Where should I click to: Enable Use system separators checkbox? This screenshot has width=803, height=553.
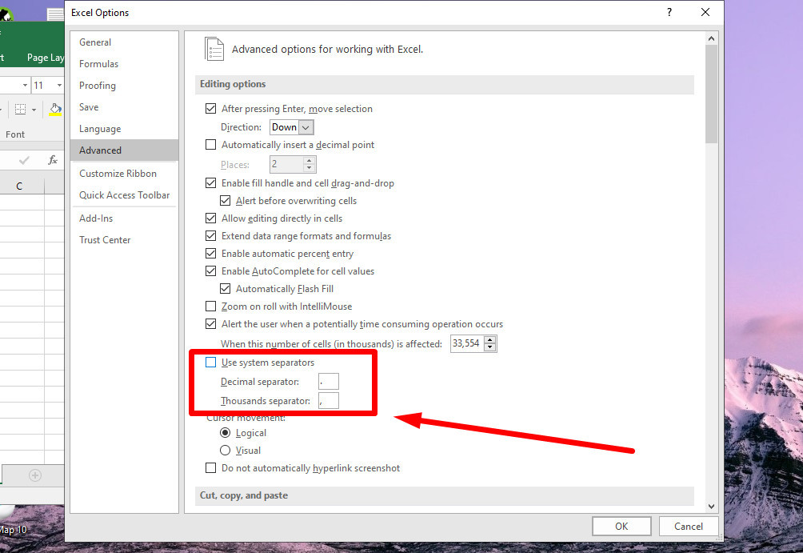[x=211, y=363]
